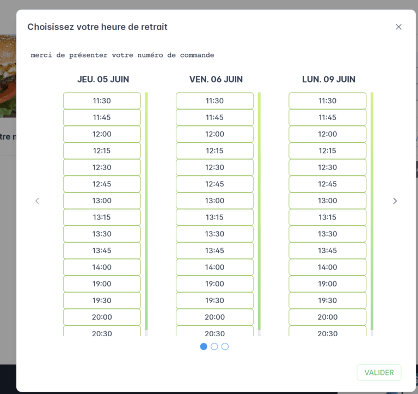This screenshot has width=418, height=394.
Task: Go to the next days with right chevron
Action: 395,201
